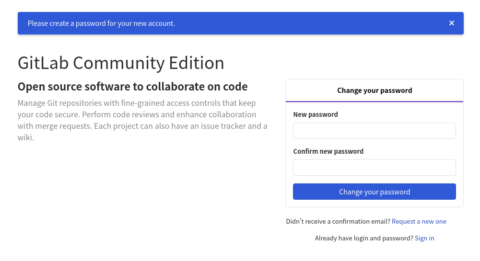This screenshot has height=261, width=480.
Task: Focus the New password input field
Action: point(374,131)
